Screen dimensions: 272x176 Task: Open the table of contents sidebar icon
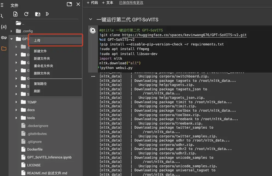[2, 5]
